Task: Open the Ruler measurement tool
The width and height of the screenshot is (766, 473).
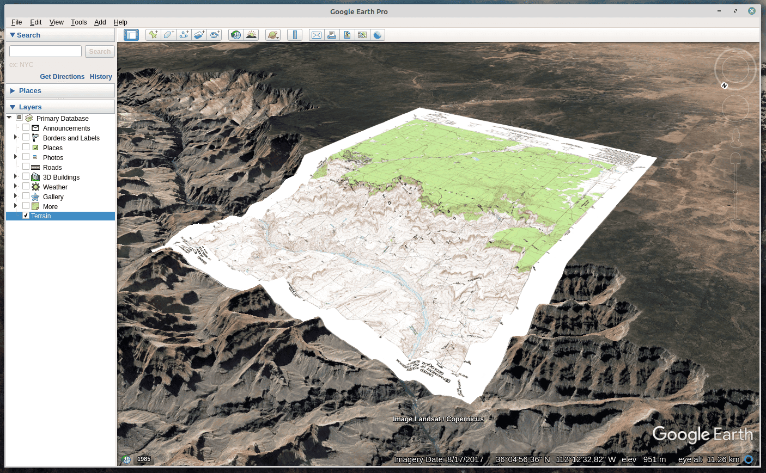Action: [295, 34]
